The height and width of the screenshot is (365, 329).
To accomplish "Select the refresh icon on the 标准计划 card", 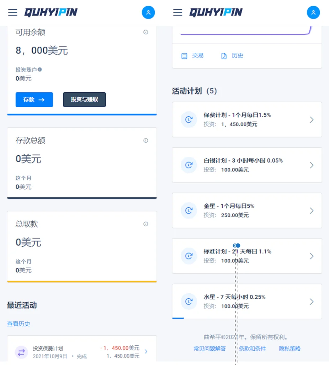I will (189, 256).
